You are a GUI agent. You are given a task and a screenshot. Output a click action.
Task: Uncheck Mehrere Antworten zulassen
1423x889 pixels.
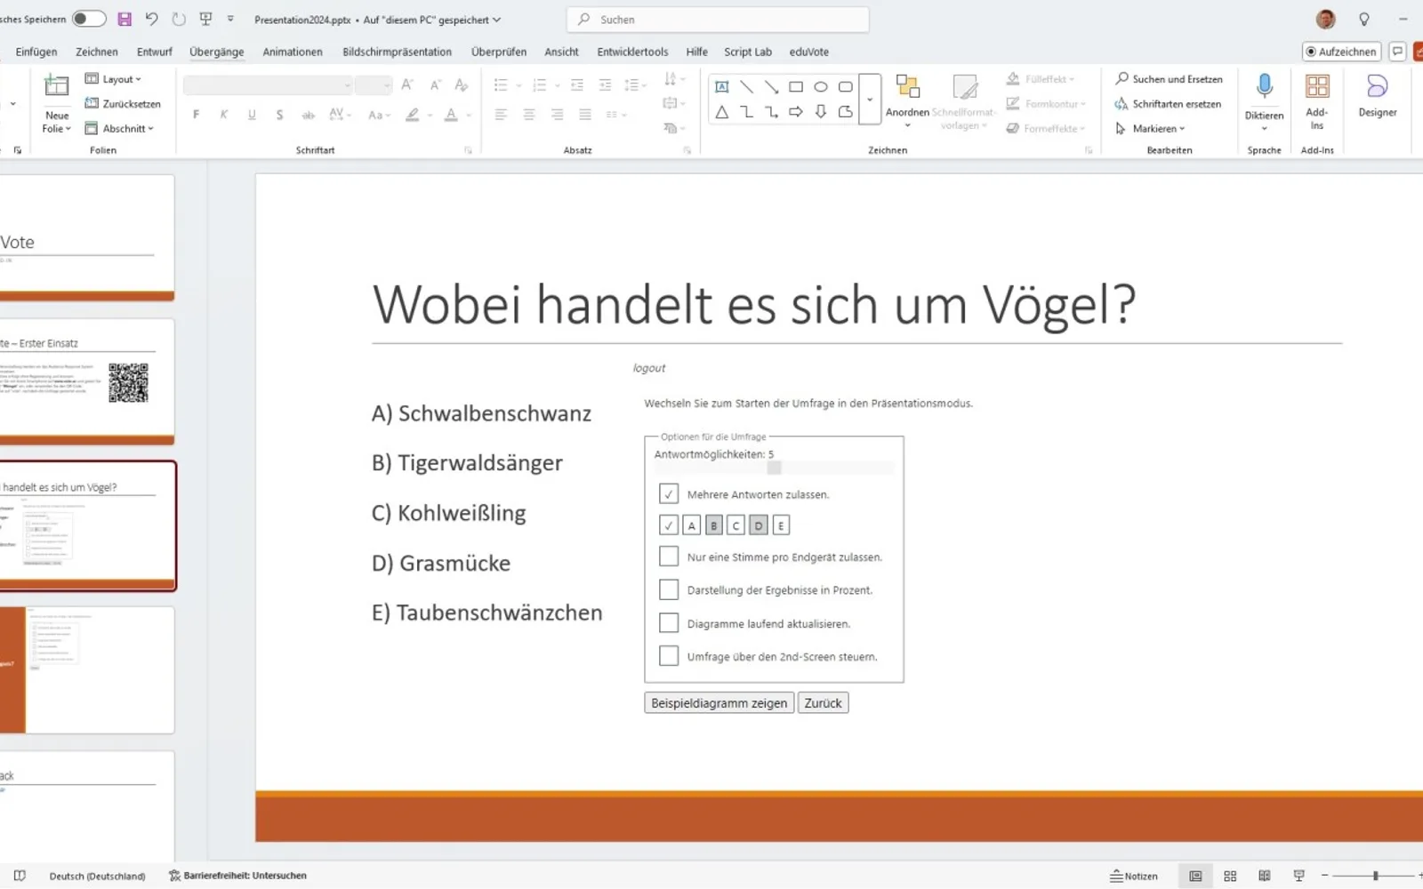coord(669,493)
